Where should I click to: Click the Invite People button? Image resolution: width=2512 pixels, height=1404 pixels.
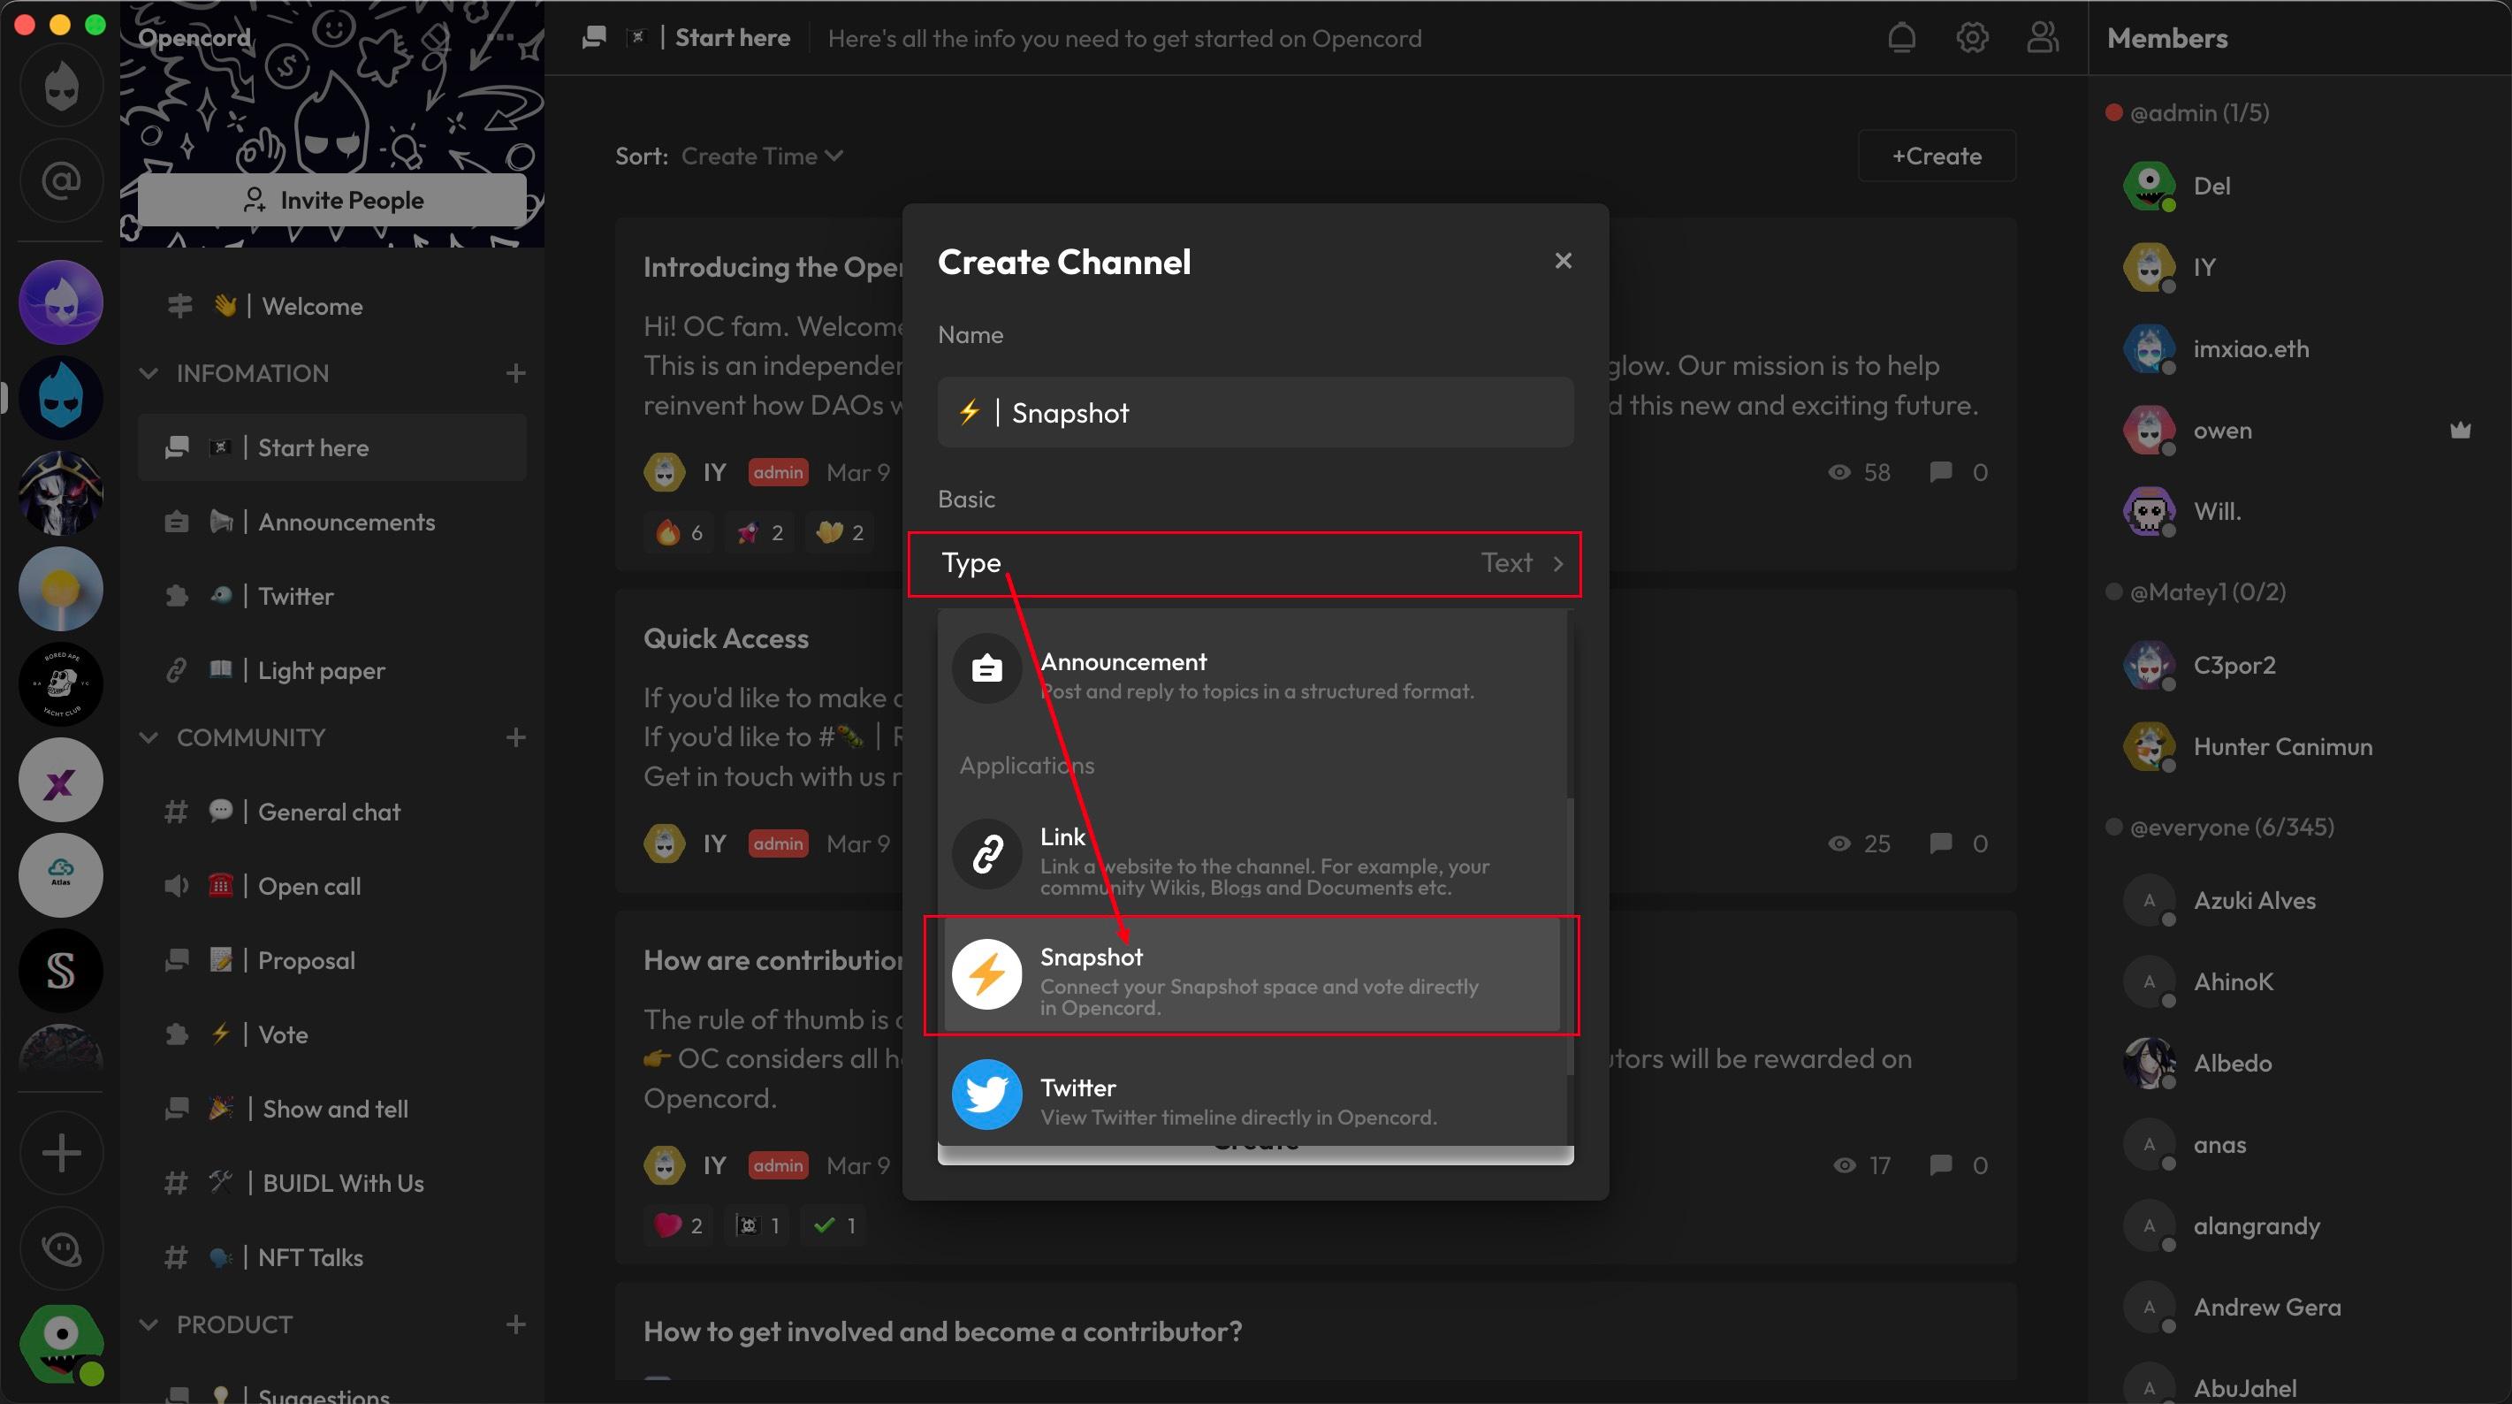point(332,200)
